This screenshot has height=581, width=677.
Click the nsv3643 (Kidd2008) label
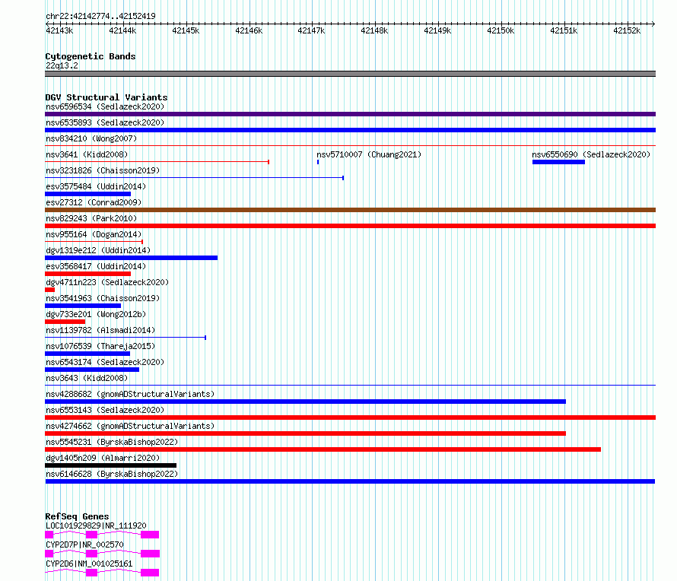(87, 378)
